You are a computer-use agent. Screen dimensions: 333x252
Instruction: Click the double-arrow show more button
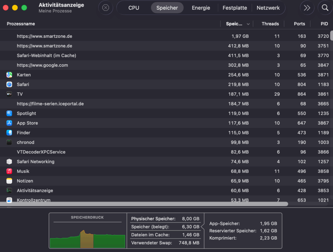[x=307, y=7]
